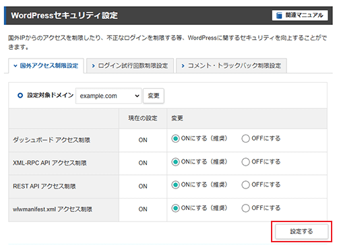The width and height of the screenshot is (337, 245).
Task: Click the 設定する button
Action: (301, 232)
